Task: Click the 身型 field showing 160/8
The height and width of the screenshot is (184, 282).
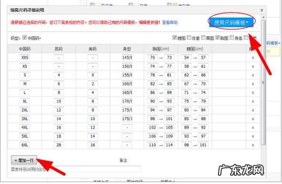Action: click(x=127, y=84)
